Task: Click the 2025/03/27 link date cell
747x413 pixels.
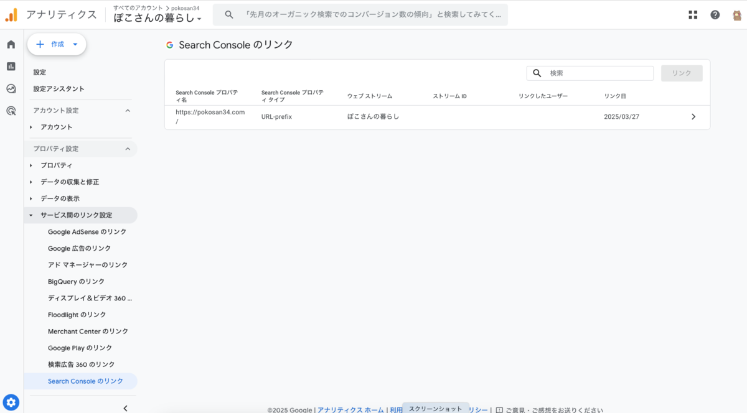Action: pos(621,117)
